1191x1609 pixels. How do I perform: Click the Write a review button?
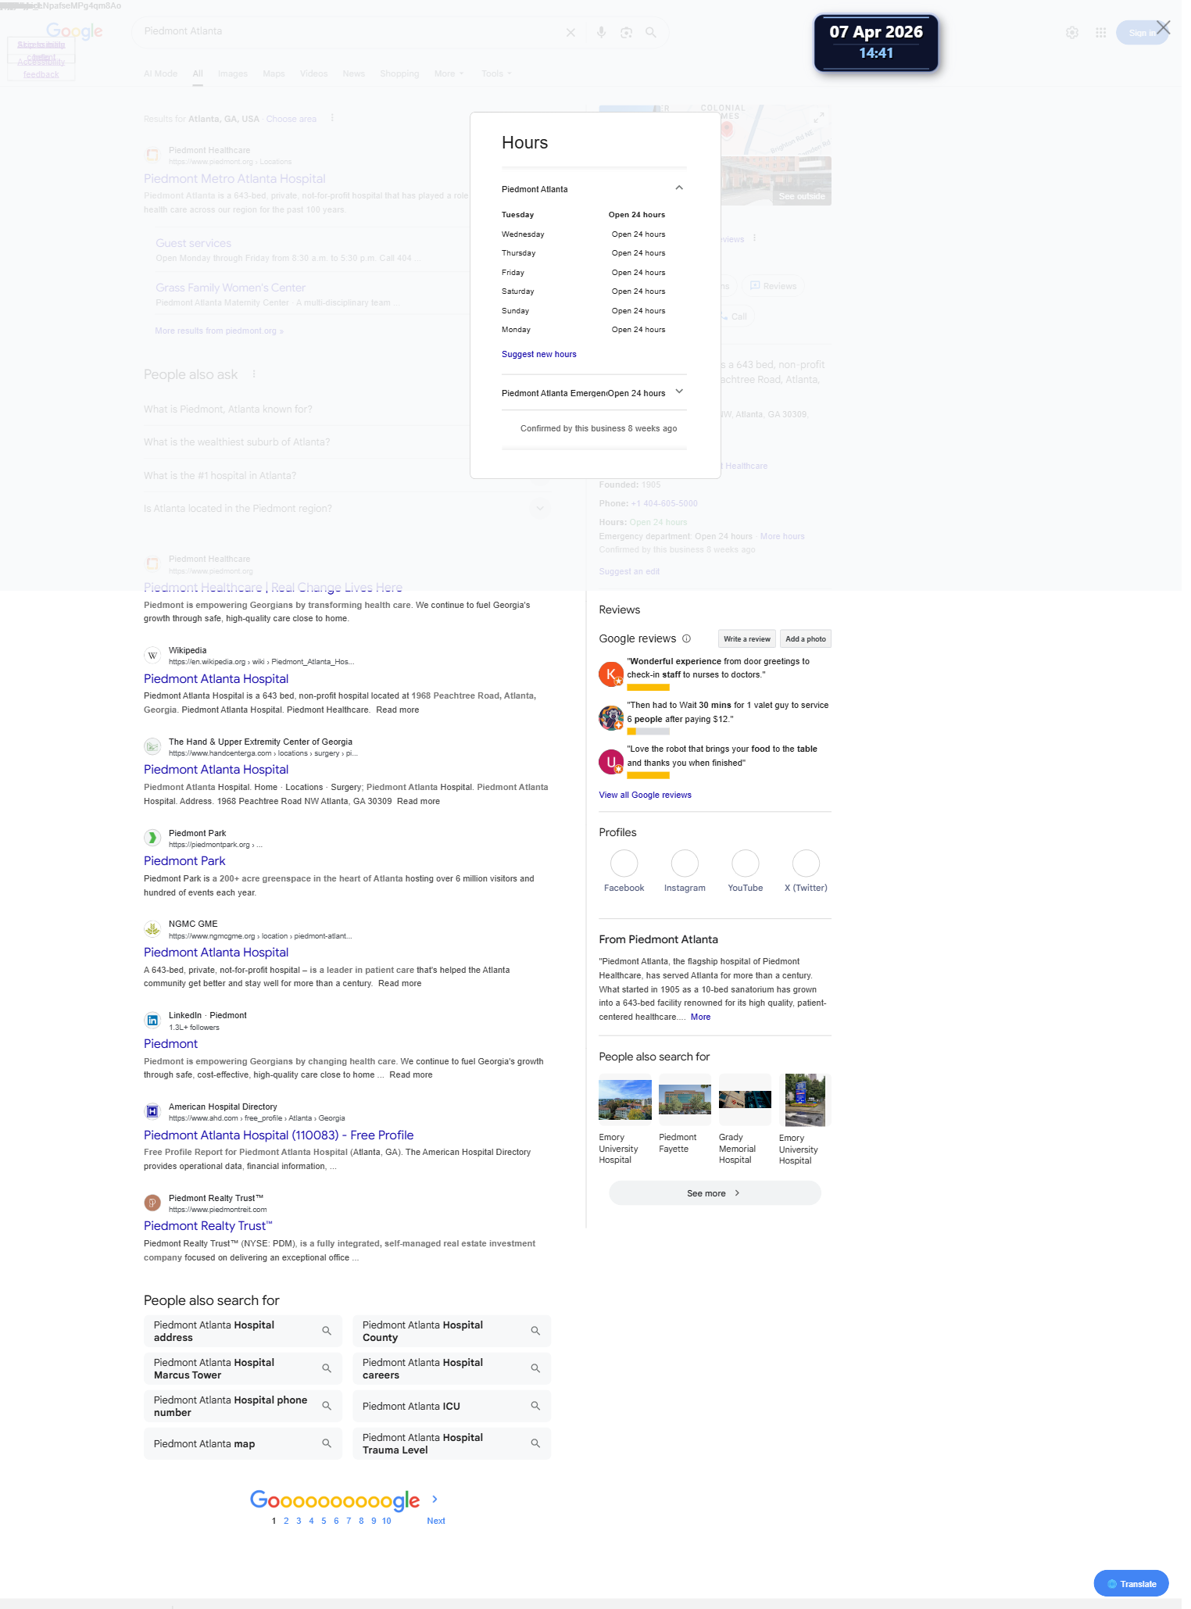(746, 639)
